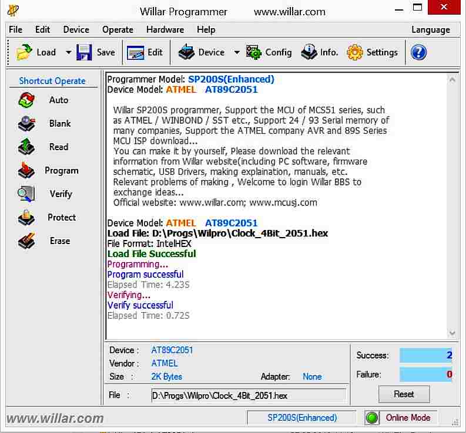This screenshot has width=466, height=433.
Task: Click the Verify magnifier shortcut icon
Action: [26, 194]
